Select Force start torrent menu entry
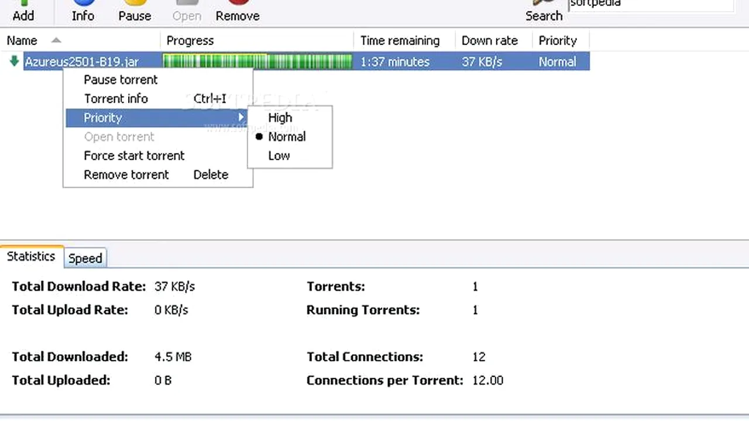Screen dimensions: 749x421 coord(134,156)
